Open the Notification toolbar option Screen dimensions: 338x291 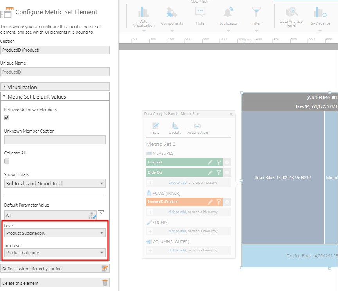[228, 13]
